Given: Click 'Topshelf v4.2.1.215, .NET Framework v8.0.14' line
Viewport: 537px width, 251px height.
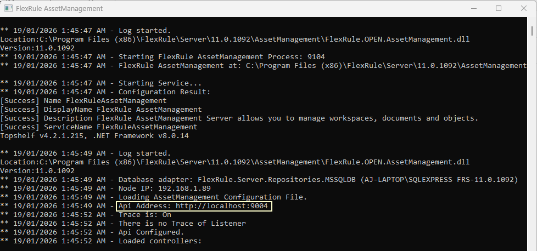Looking at the screenshot, I should [x=94, y=136].
